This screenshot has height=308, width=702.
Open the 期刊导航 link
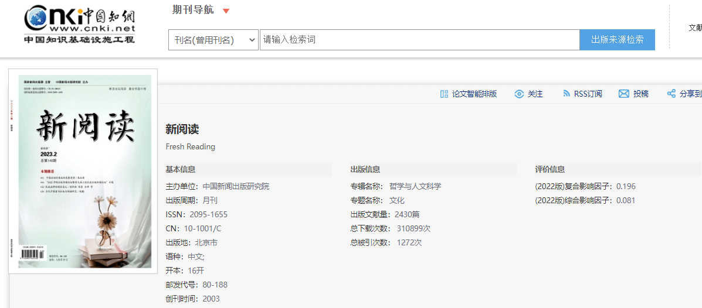(193, 11)
